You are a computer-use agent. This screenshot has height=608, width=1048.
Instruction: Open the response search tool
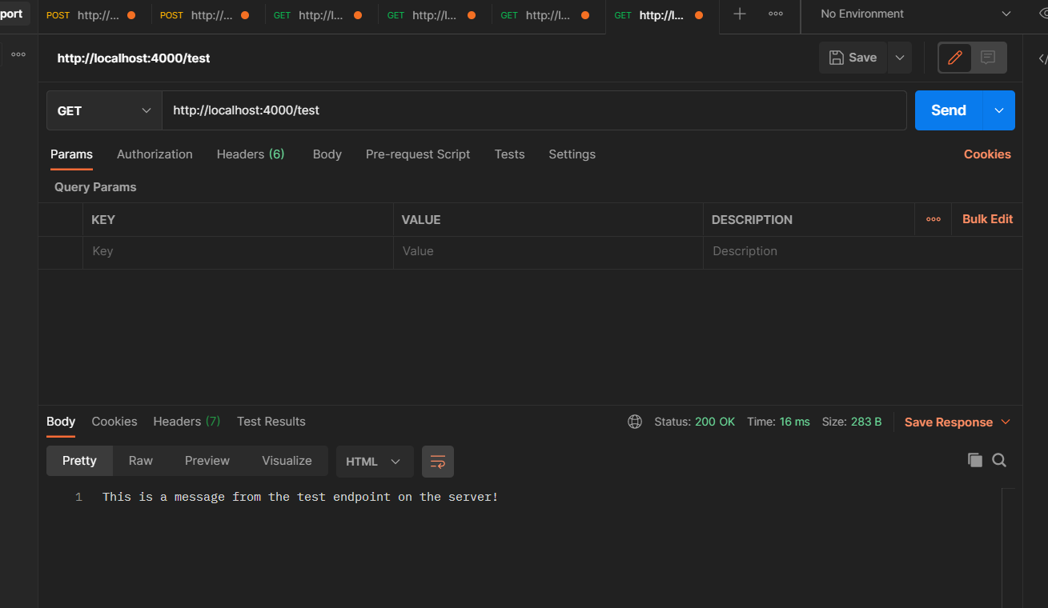coord(998,460)
